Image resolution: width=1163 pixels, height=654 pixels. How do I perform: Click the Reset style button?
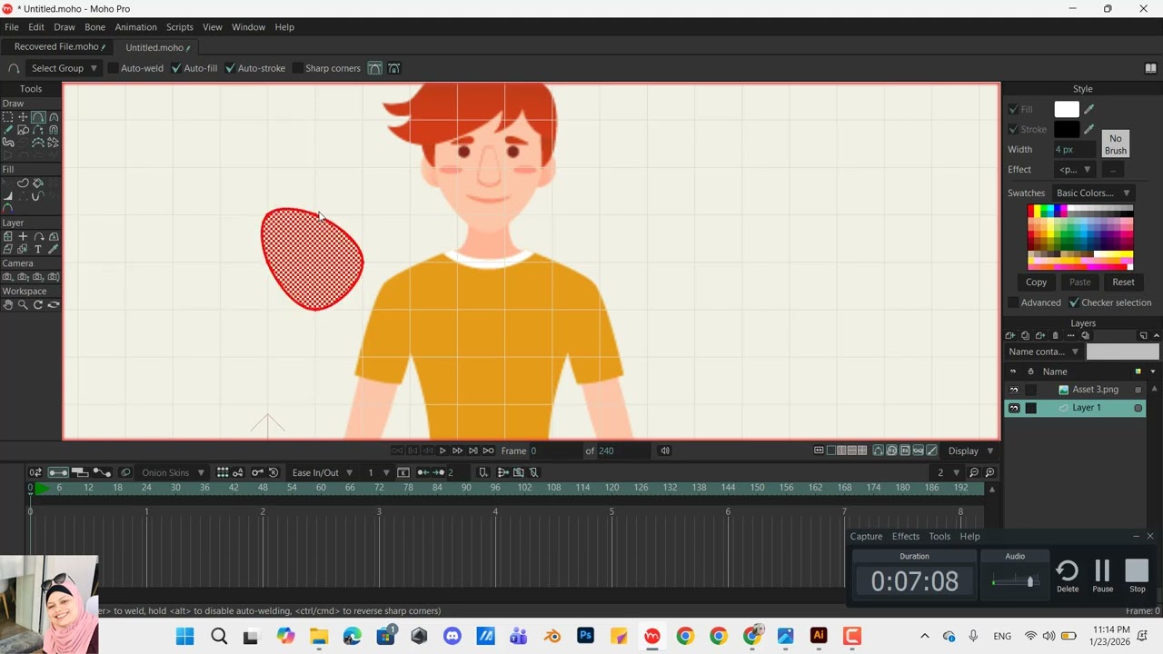point(1123,282)
